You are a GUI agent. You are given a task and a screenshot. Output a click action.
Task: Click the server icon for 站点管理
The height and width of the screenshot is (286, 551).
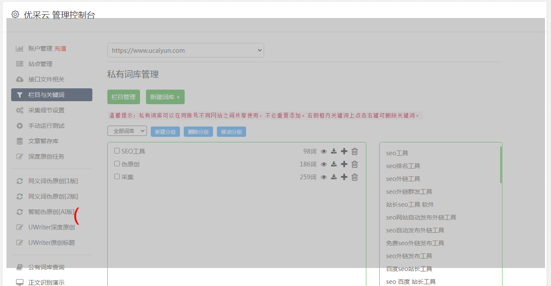pyautogui.click(x=20, y=64)
